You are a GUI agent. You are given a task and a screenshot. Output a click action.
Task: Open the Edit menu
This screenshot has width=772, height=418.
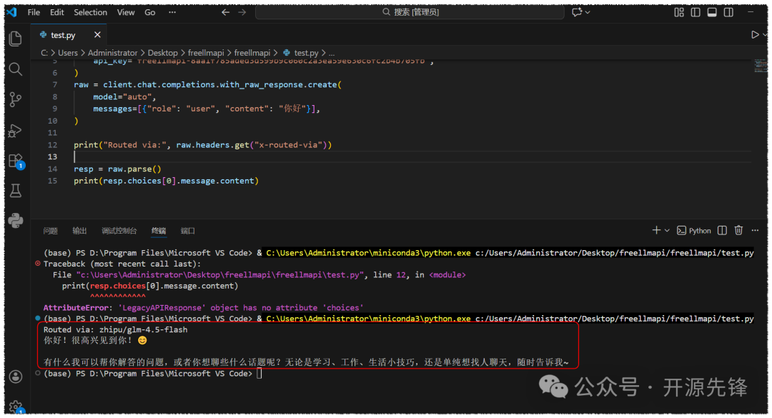coord(57,12)
